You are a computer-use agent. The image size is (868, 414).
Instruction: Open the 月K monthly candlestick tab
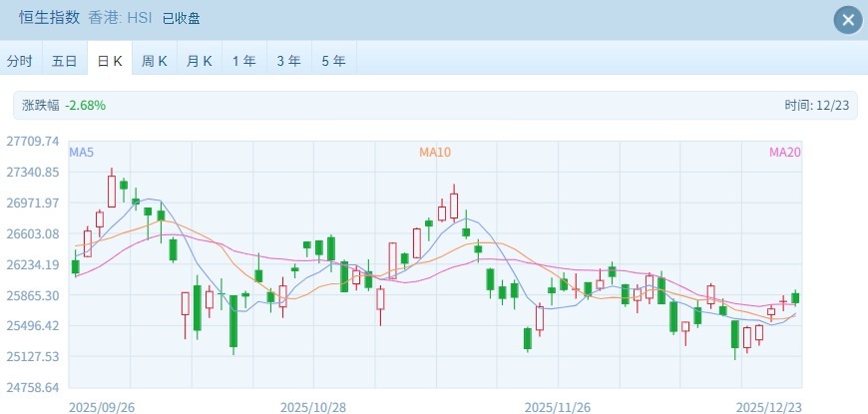click(199, 61)
